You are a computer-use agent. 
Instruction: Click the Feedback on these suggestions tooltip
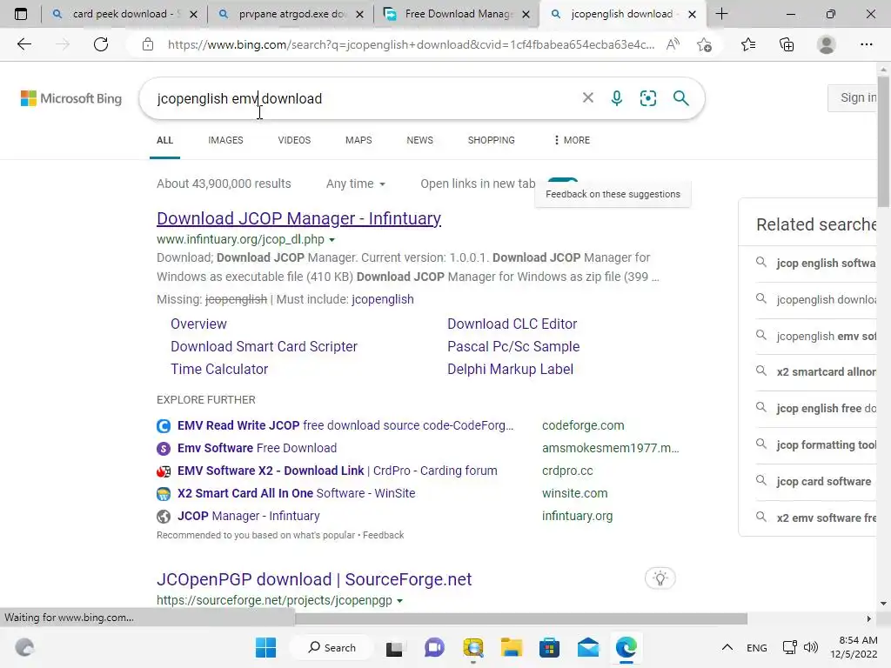pyautogui.click(x=613, y=194)
